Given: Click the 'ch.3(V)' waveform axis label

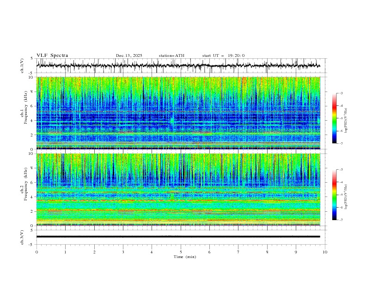Looking at the screenshot, I should 22,237.
